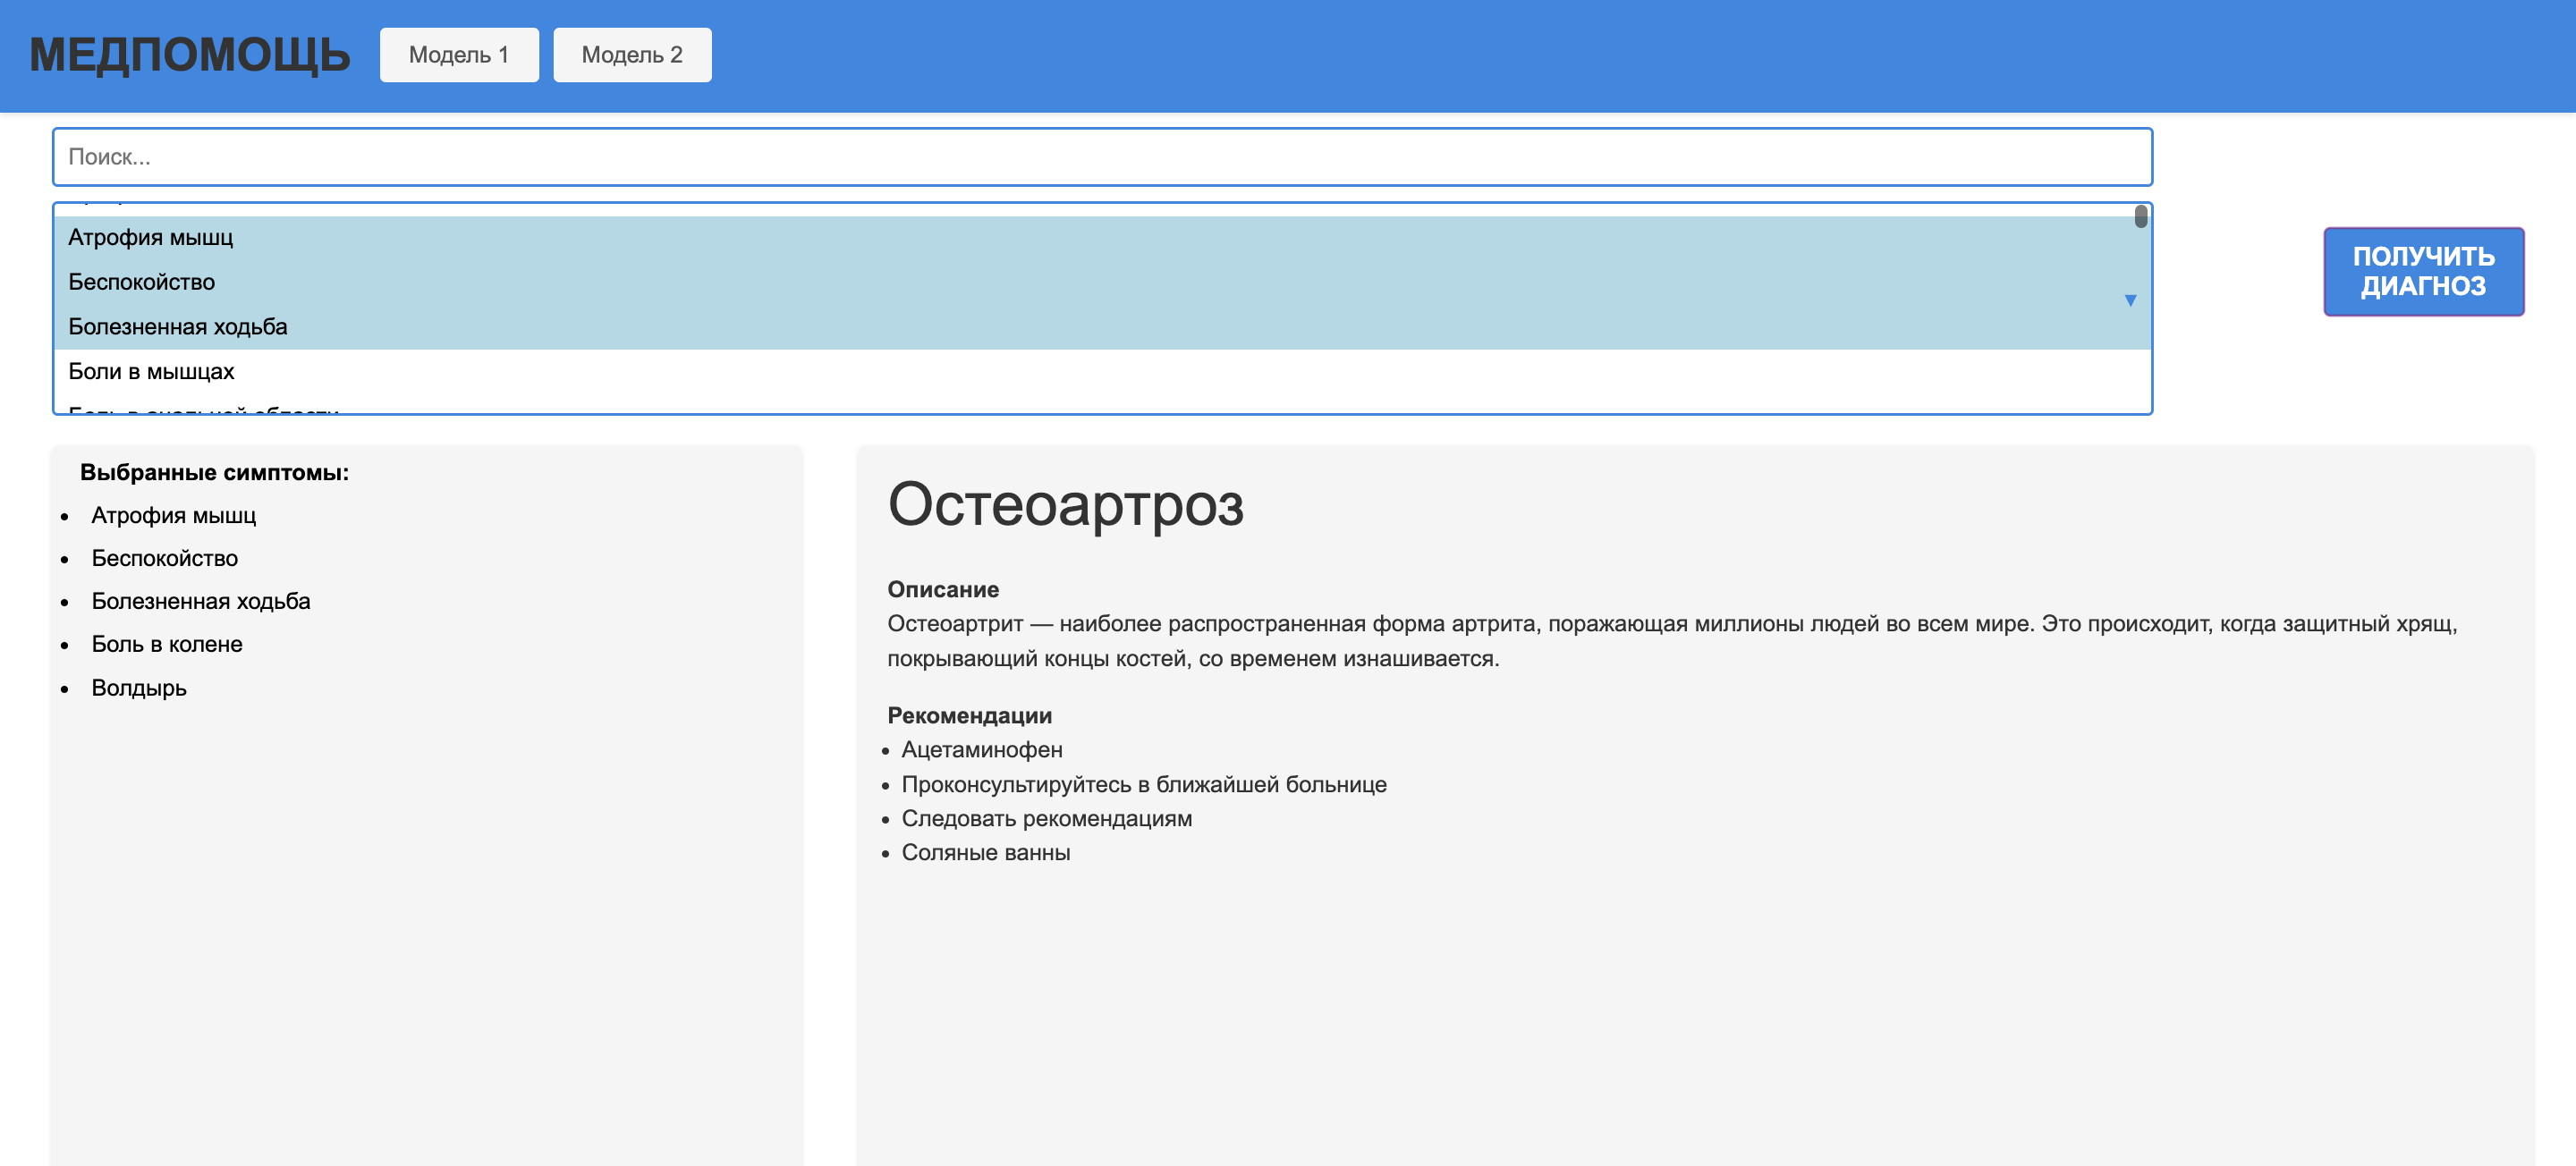Screen dimensions: 2576x1166
Task: Switch to Модель 2
Action: [631, 55]
